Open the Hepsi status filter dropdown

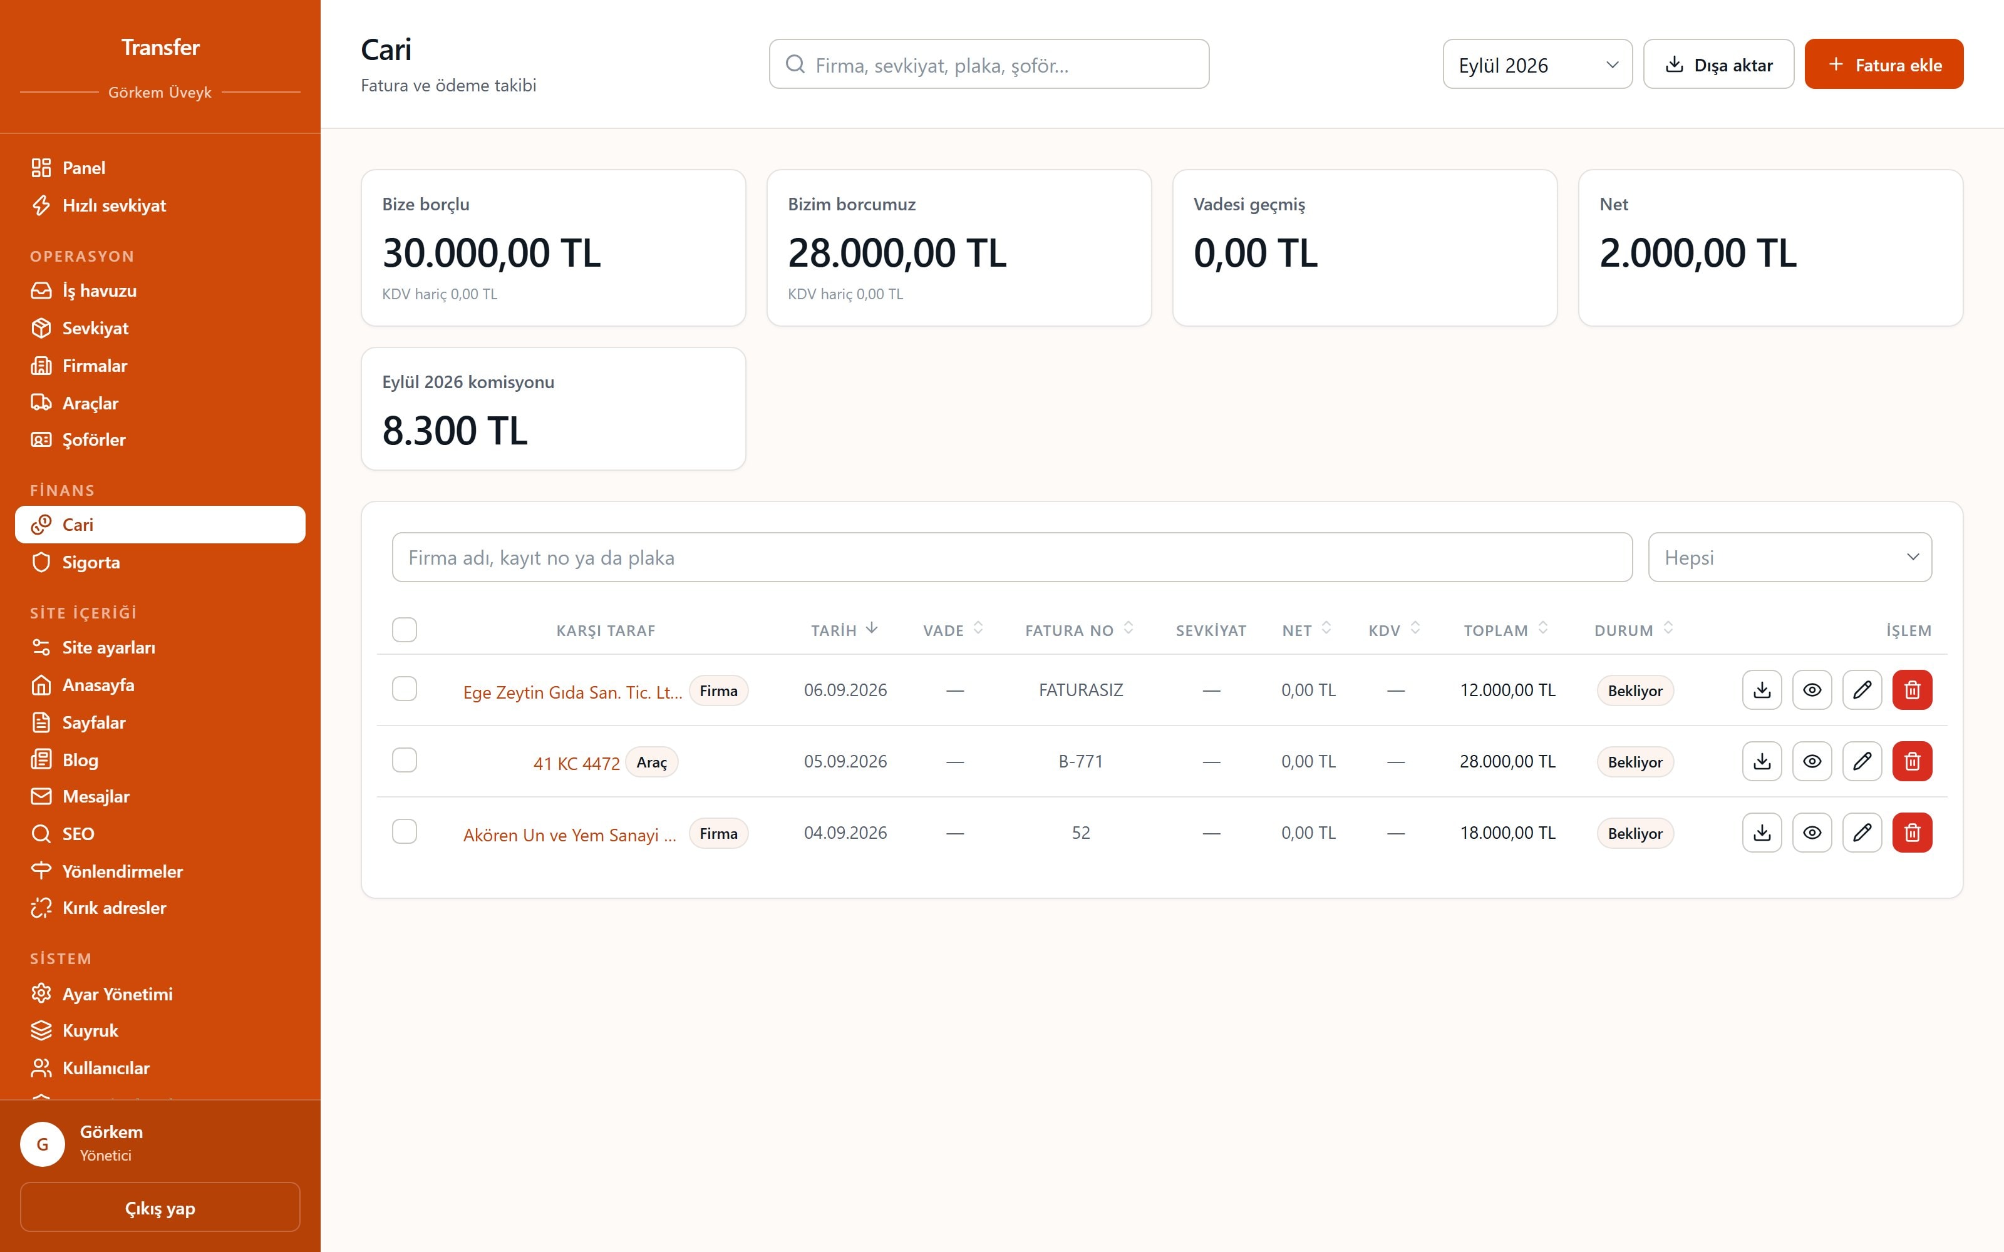[1790, 557]
